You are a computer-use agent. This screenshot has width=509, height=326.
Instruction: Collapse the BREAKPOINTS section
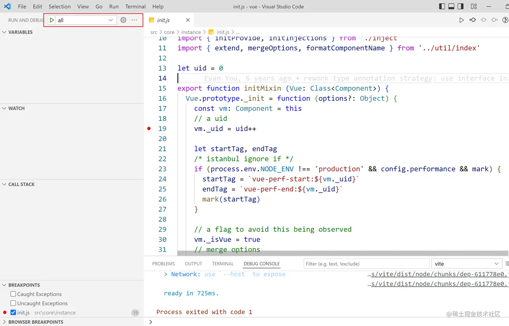click(4, 285)
